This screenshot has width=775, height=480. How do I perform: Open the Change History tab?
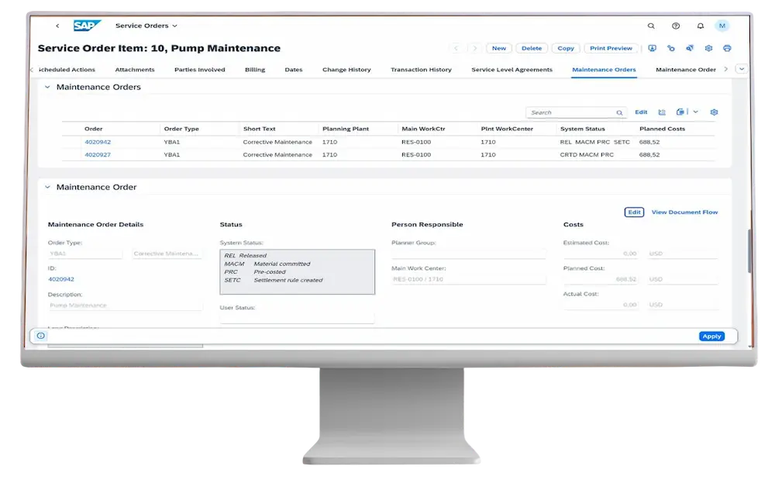point(346,70)
